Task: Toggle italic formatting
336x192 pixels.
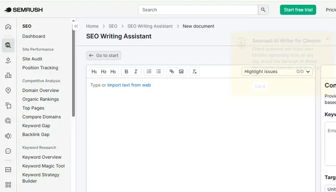Action: tap(136, 72)
